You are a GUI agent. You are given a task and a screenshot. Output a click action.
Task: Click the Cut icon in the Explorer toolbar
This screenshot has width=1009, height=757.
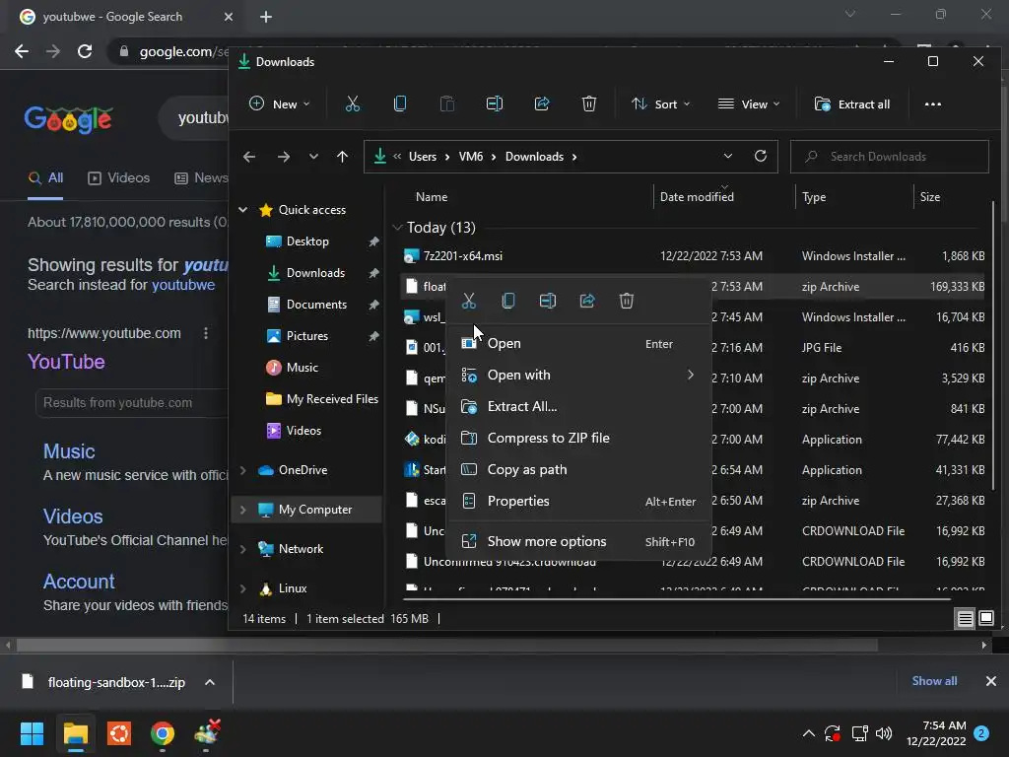pyautogui.click(x=353, y=103)
